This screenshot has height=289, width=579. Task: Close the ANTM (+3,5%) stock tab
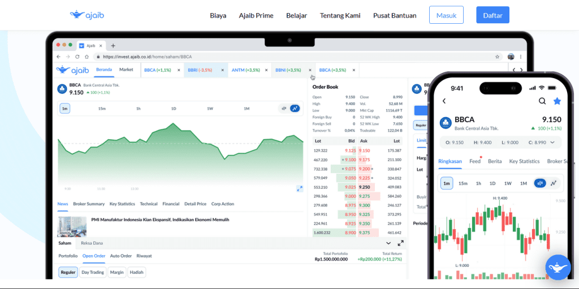[266, 70]
